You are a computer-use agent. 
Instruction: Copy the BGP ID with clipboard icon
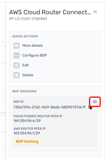click(x=90, y=107)
